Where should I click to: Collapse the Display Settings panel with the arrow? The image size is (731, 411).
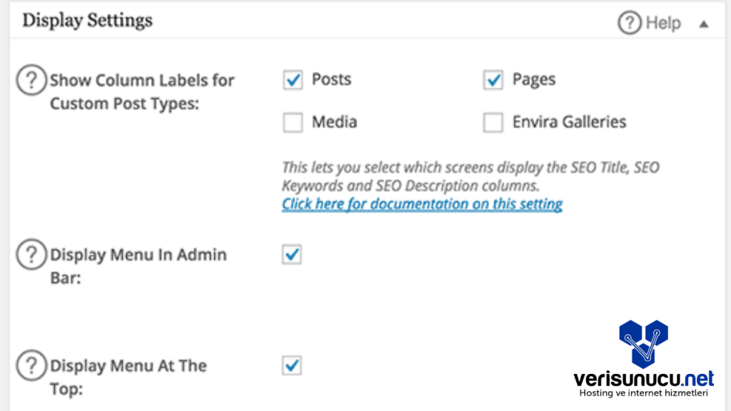(x=704, y=24)
